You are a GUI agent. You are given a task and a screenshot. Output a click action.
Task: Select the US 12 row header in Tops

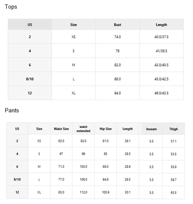(x=30, y=93)
